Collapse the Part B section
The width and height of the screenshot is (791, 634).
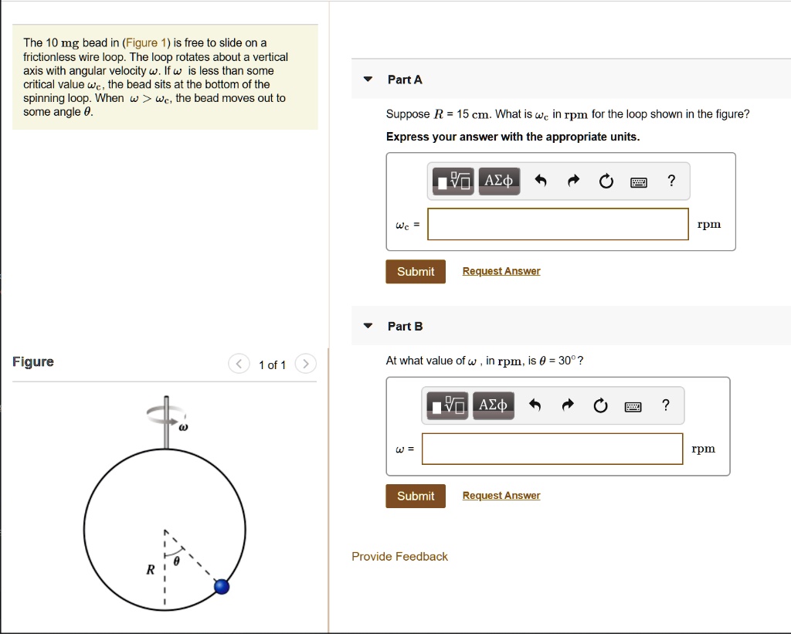[x=367, y=325]
